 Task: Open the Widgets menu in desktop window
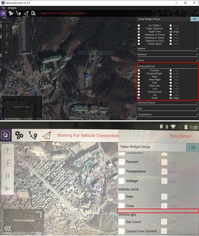coord(12,8)
